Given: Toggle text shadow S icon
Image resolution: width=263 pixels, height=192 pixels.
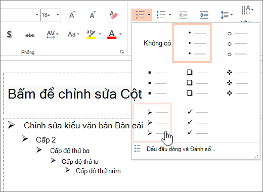Looking at the screenshot, I should click(x=10, y=34).
